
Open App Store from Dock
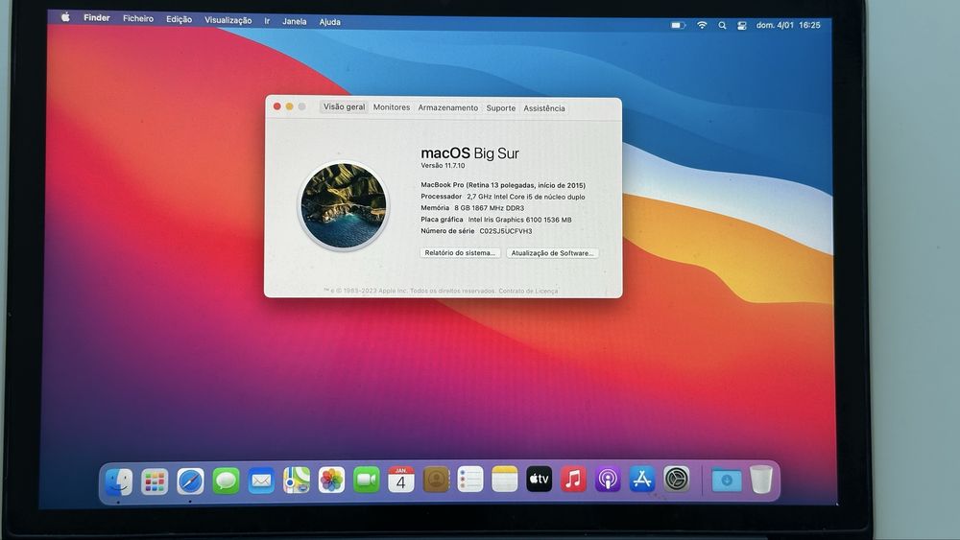(642, 479)
